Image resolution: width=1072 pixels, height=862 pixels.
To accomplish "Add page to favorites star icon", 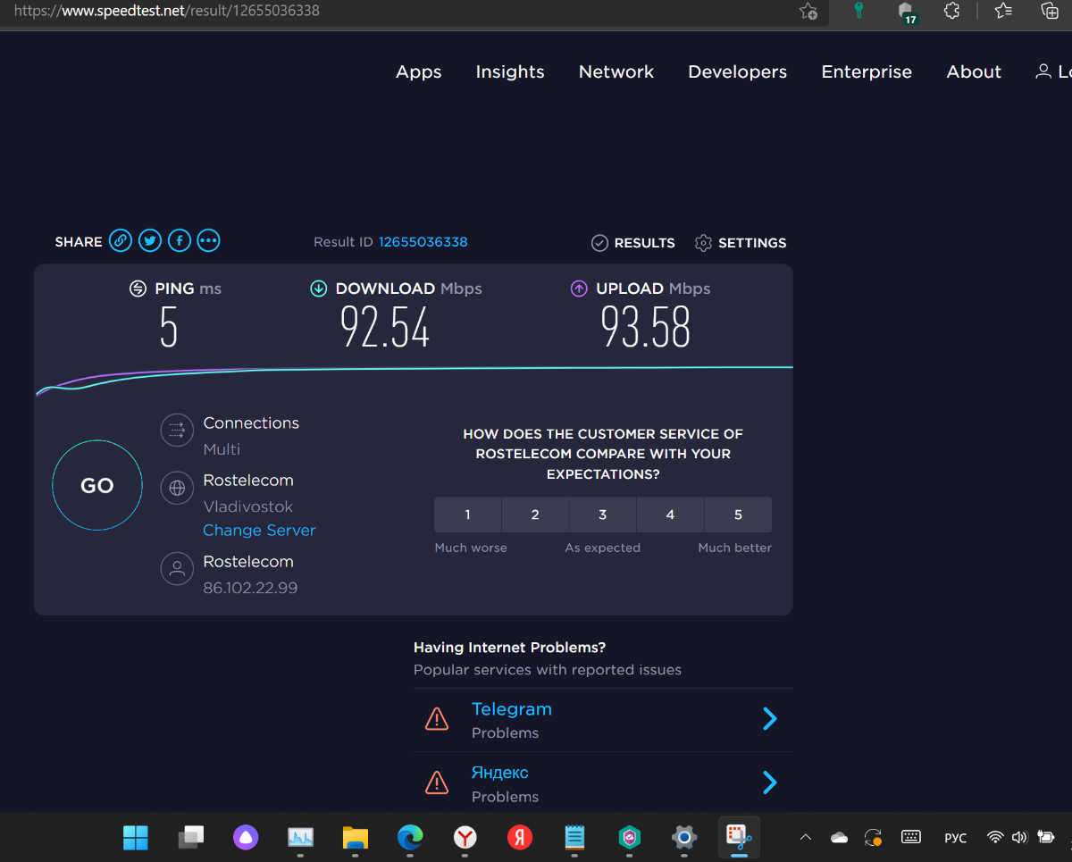I will [x=808, y=11].
